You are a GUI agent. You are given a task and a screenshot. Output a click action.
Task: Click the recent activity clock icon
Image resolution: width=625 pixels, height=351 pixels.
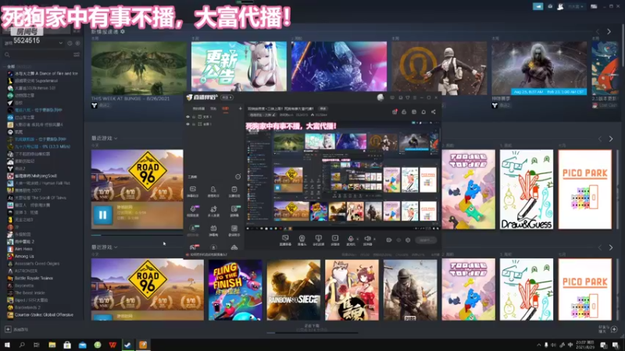point(70,43)
